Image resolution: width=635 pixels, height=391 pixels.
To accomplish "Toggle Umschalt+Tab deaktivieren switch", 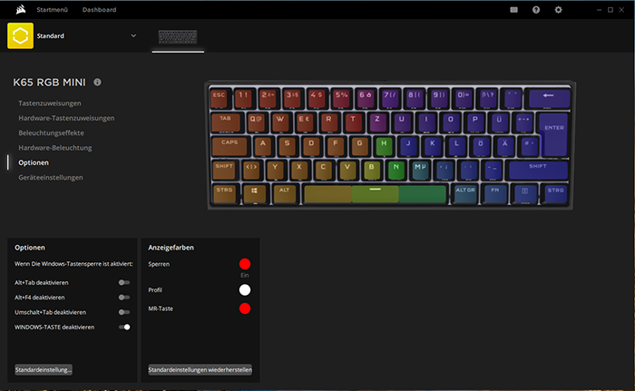I will click(124, 312).
